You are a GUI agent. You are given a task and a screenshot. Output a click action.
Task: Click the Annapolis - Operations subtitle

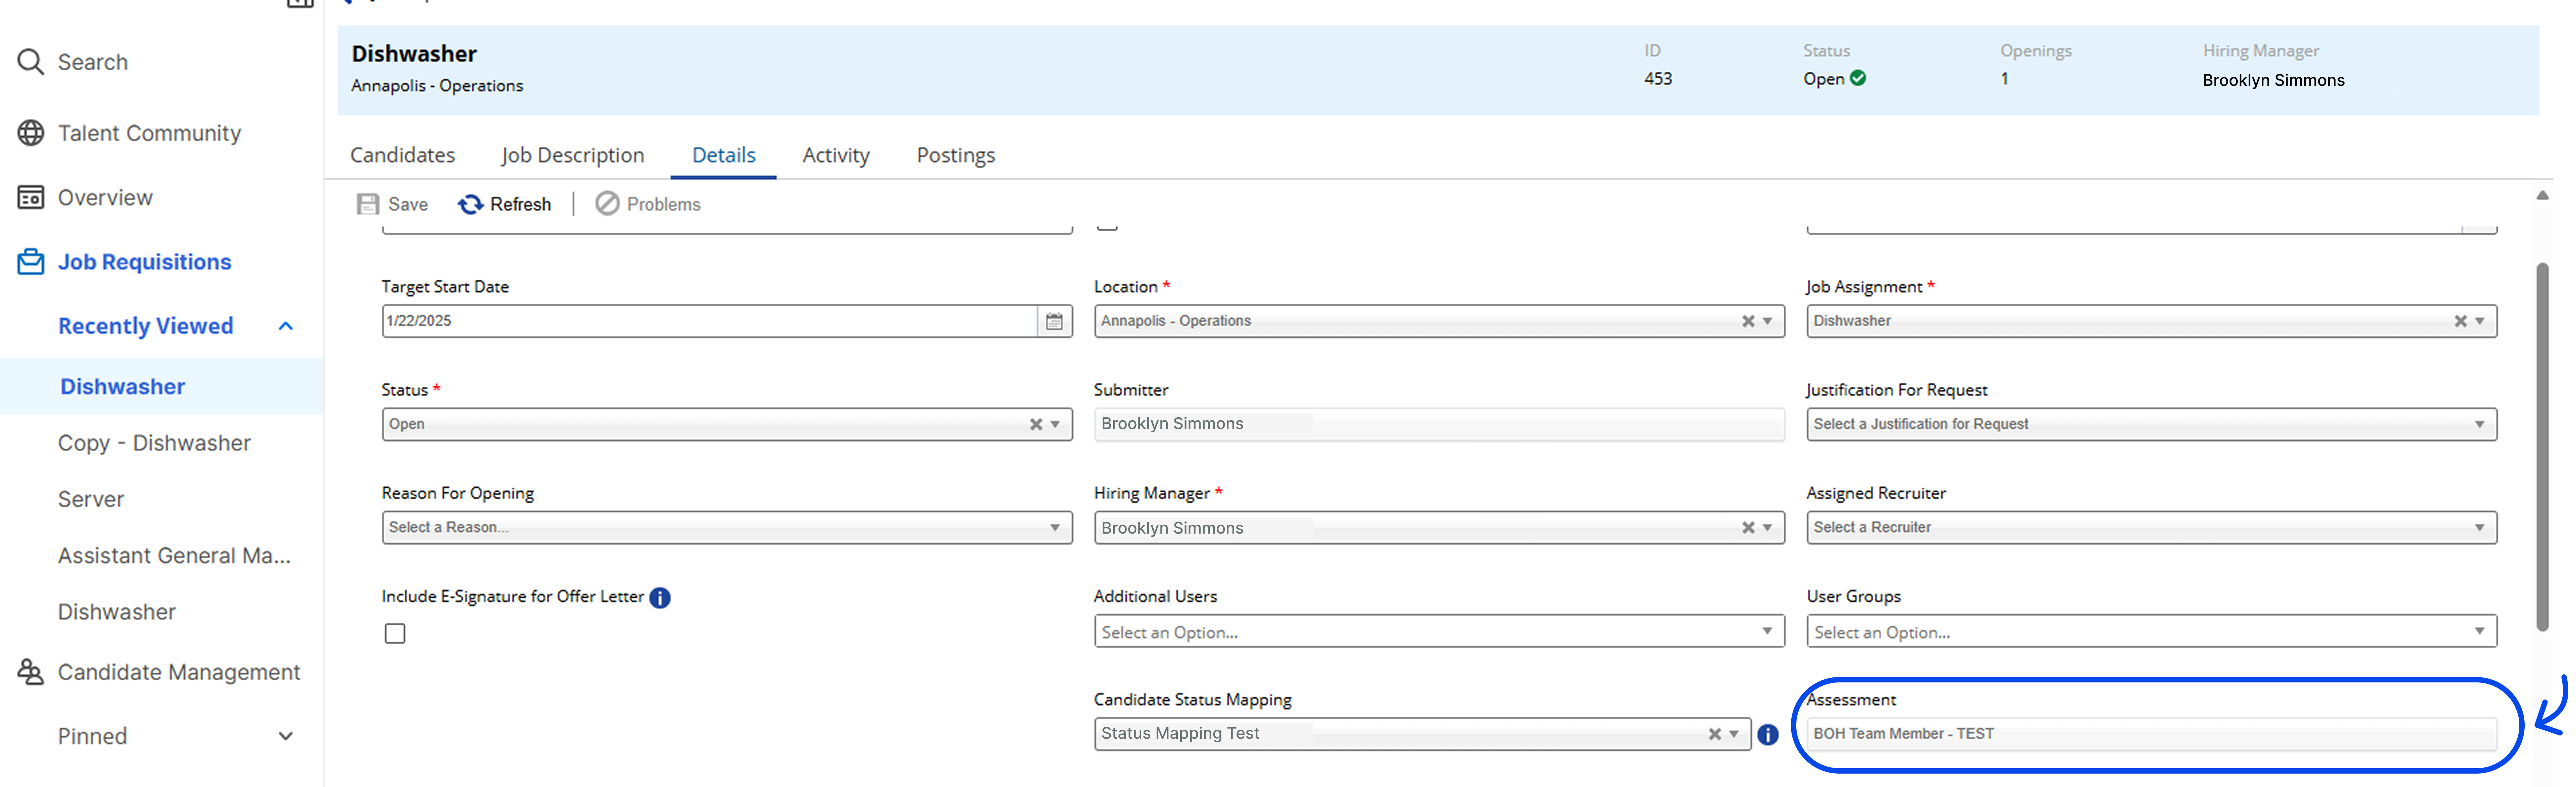coord(437,86)
